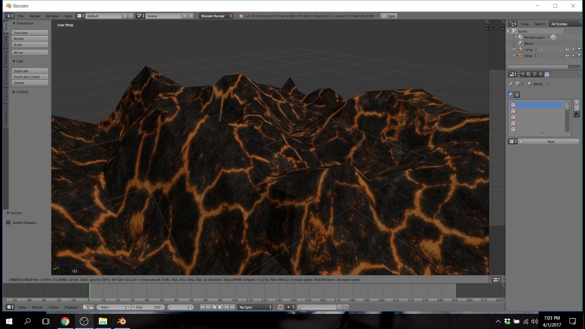
Task: Select the first texture slot
Action: (536, 105)
